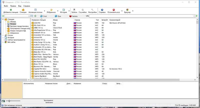
Task: Open dropdown arrow next to Stop all
Action: [122, 11]
